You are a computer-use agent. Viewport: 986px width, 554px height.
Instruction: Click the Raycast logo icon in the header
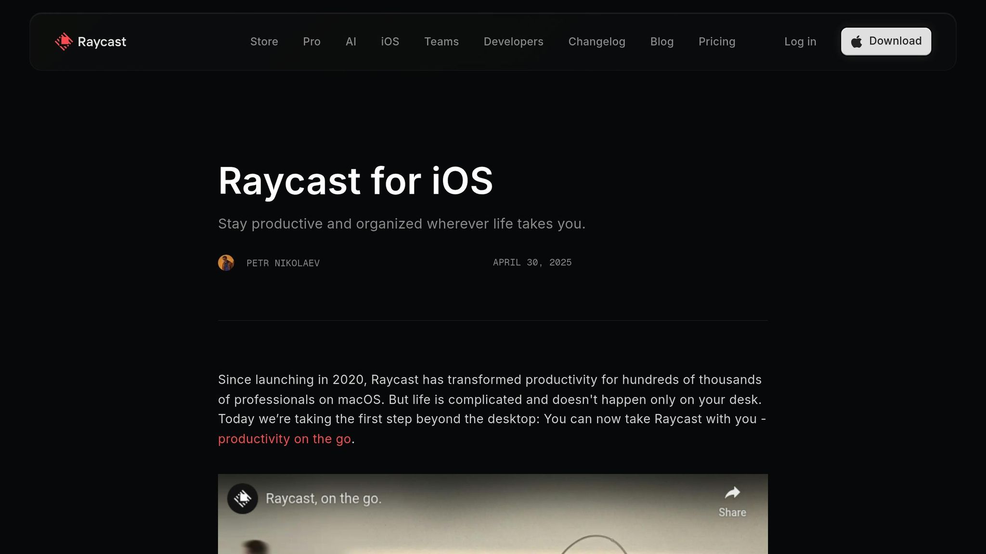coord(64,42)
